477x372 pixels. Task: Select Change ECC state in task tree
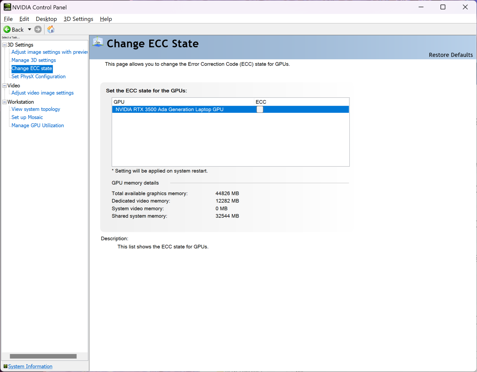click(32, 69)
